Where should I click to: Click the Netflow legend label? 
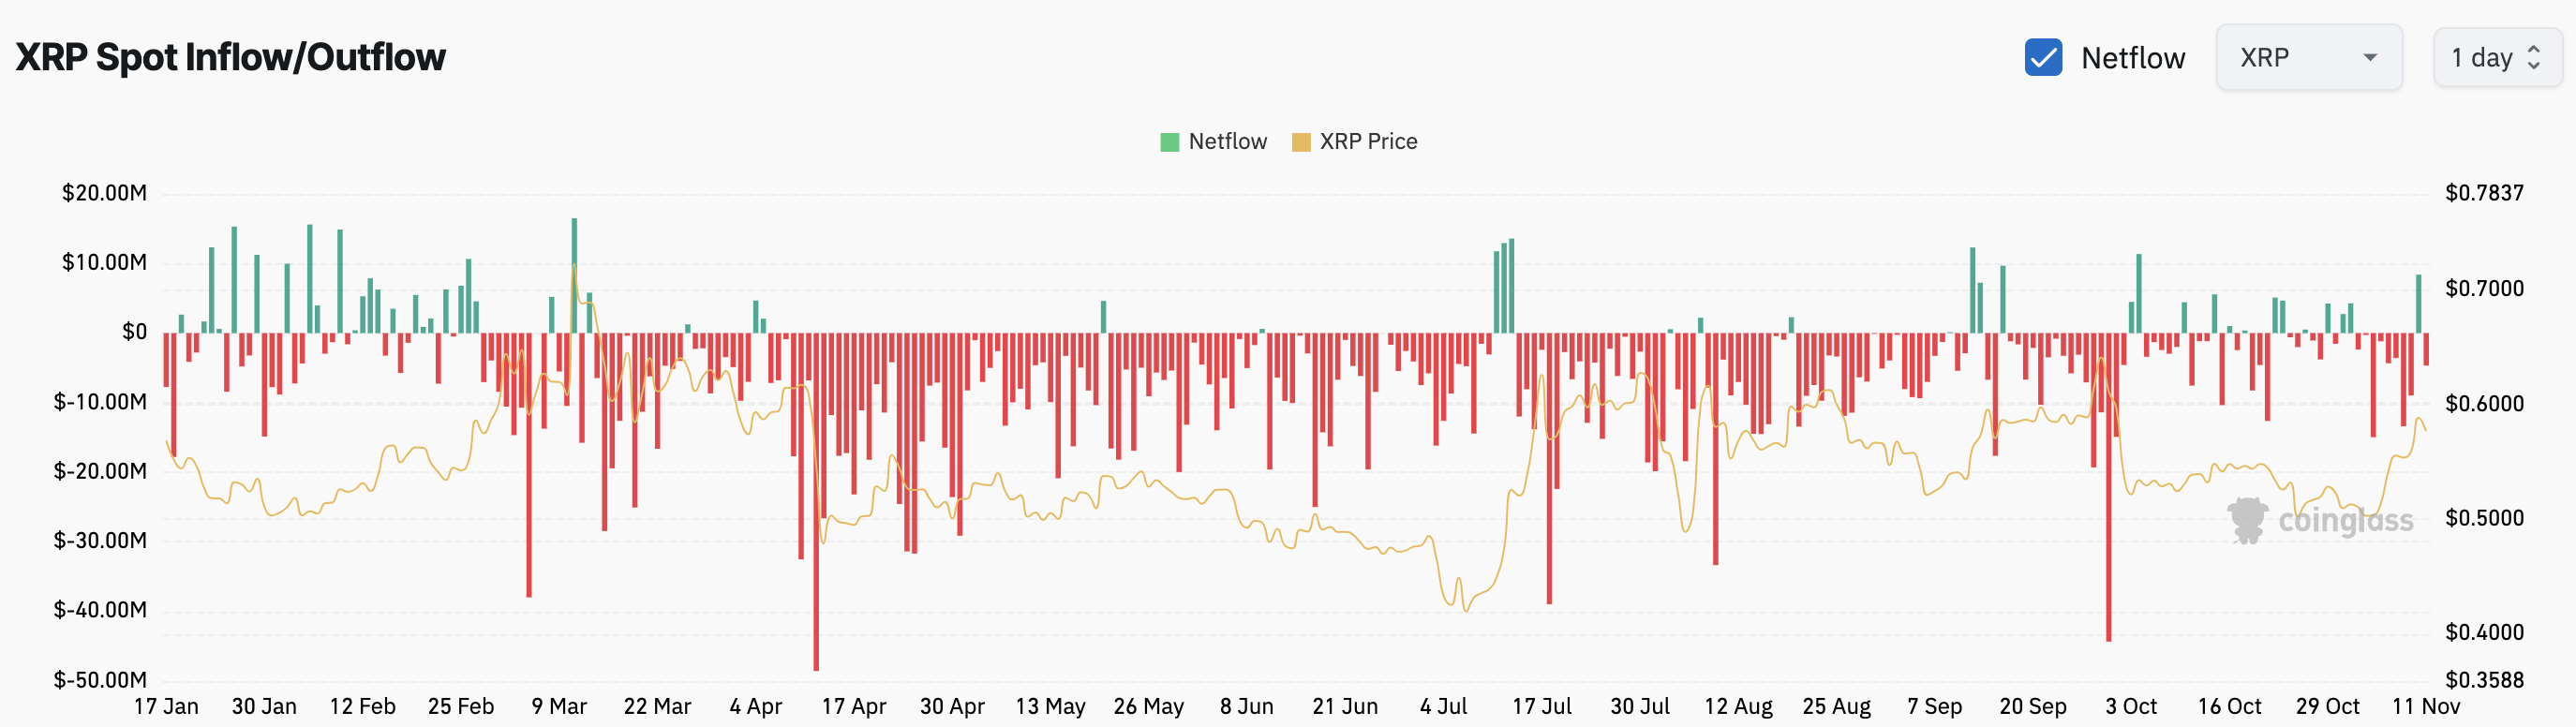click(x=1227, y=142)
